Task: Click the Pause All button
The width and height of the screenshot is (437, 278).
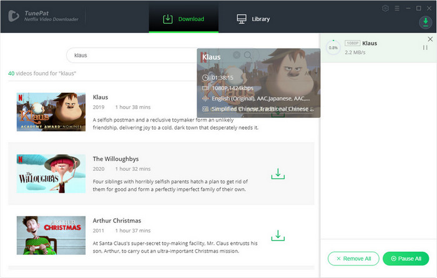Action: click(405, 258)
